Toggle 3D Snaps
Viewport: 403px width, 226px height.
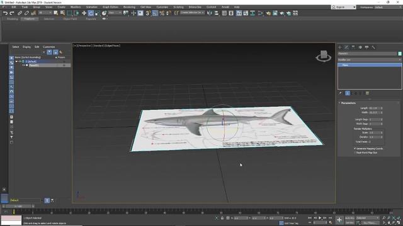(148, 13)
